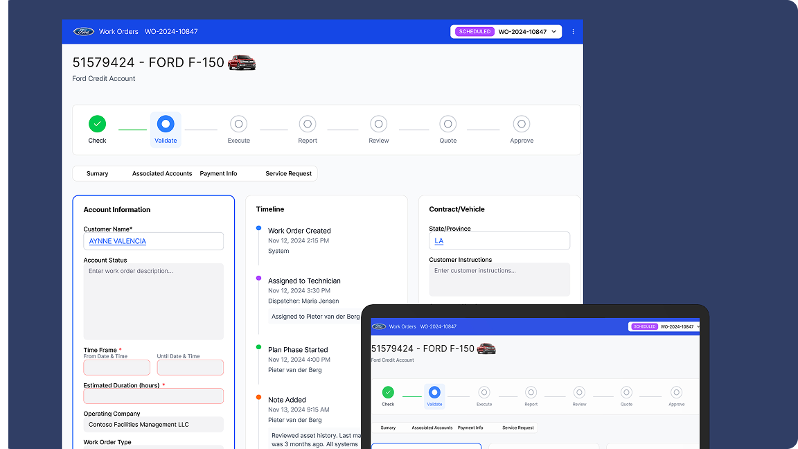Open Payment Info tab in the tablet window
The image size is (798, 449).
tap(470, 428)
